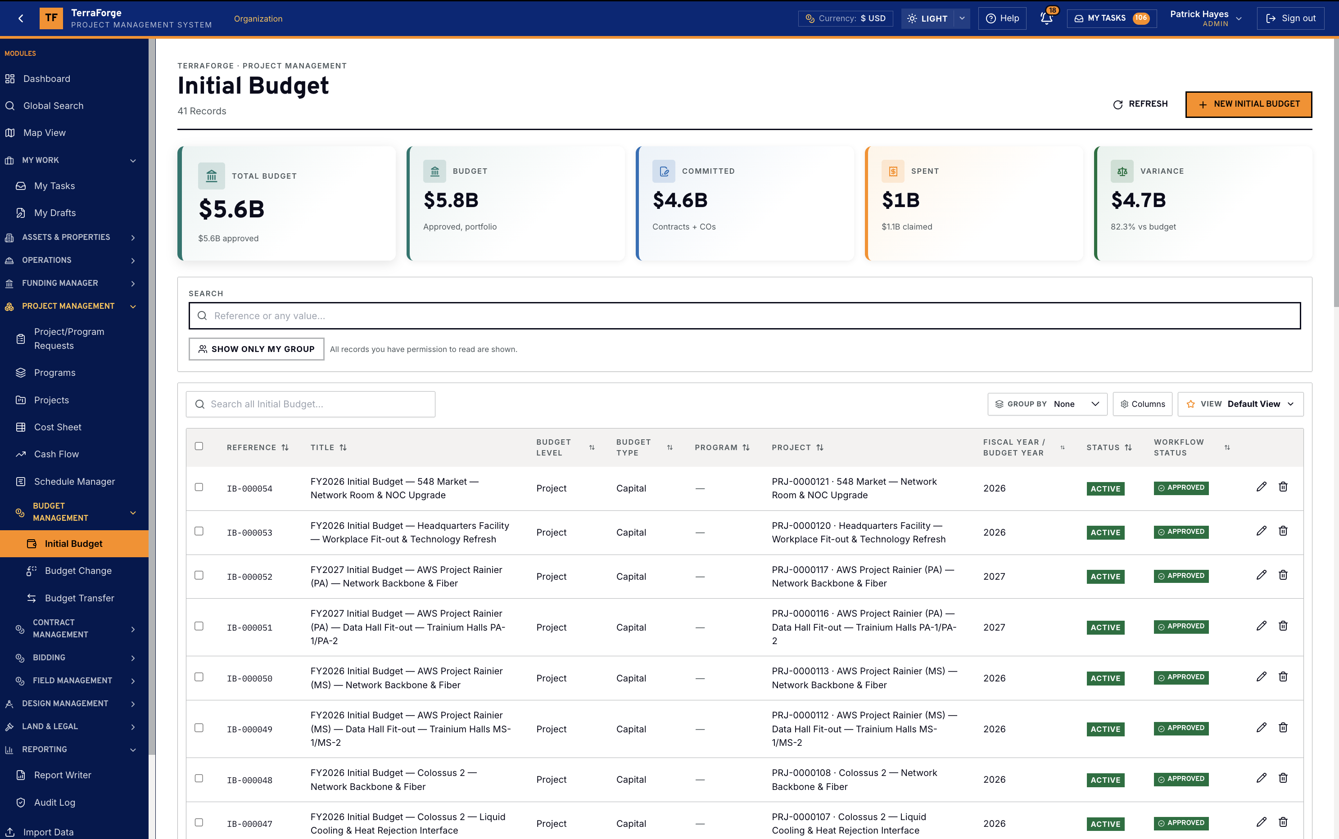Click the Sign out button
Image resolution: width=1339 pixels, height=839 pixels.
click(x=1290, y=18)
